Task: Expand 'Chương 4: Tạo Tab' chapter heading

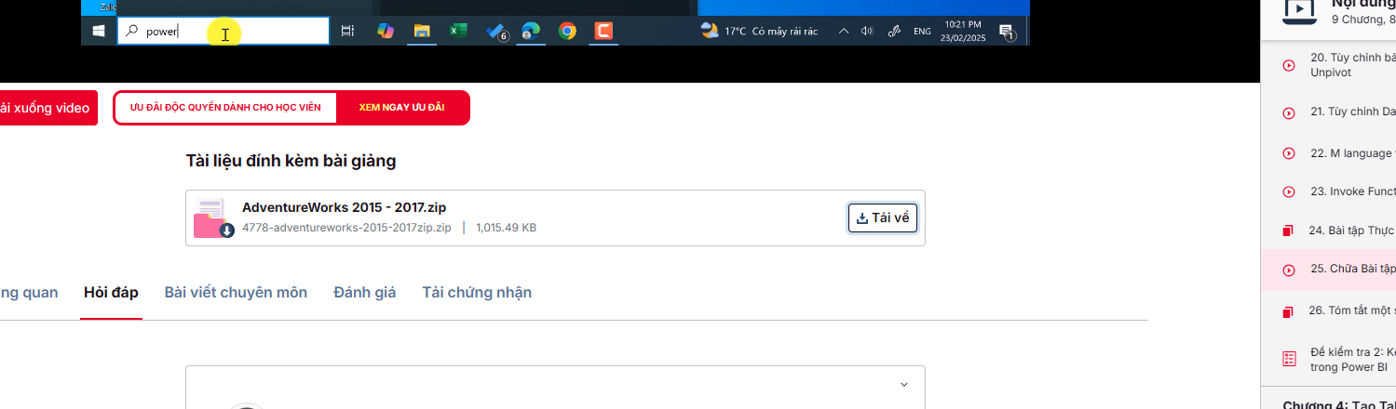Action: click(1338, 404)
